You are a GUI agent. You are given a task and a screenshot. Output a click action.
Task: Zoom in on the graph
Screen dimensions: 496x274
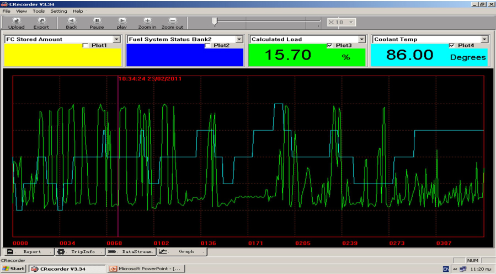[147, 21]
